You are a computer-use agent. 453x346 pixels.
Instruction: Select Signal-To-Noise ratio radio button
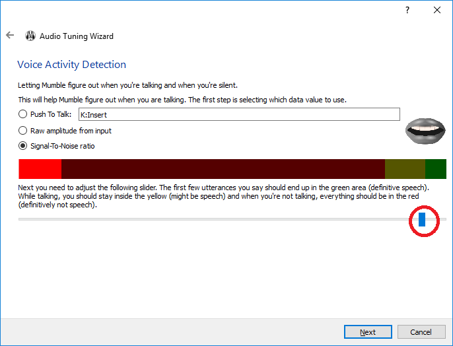point(23,146)
